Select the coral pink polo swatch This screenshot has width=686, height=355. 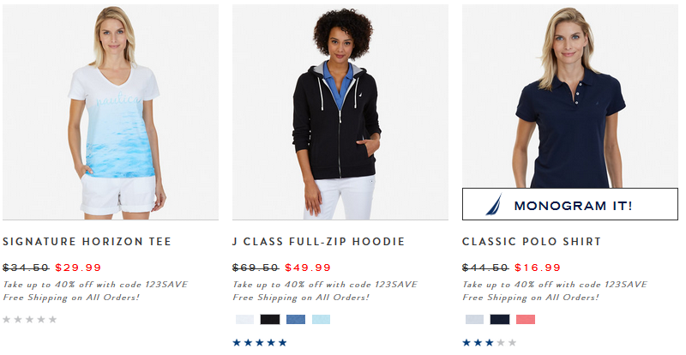tap(526, 320)
